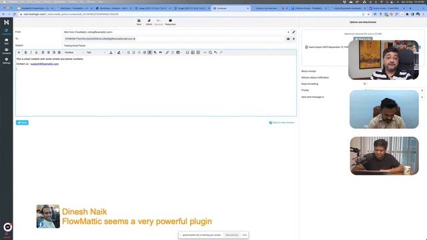Toggle underline formatting in the editor
Screen dimensions: 427x240
36,53
